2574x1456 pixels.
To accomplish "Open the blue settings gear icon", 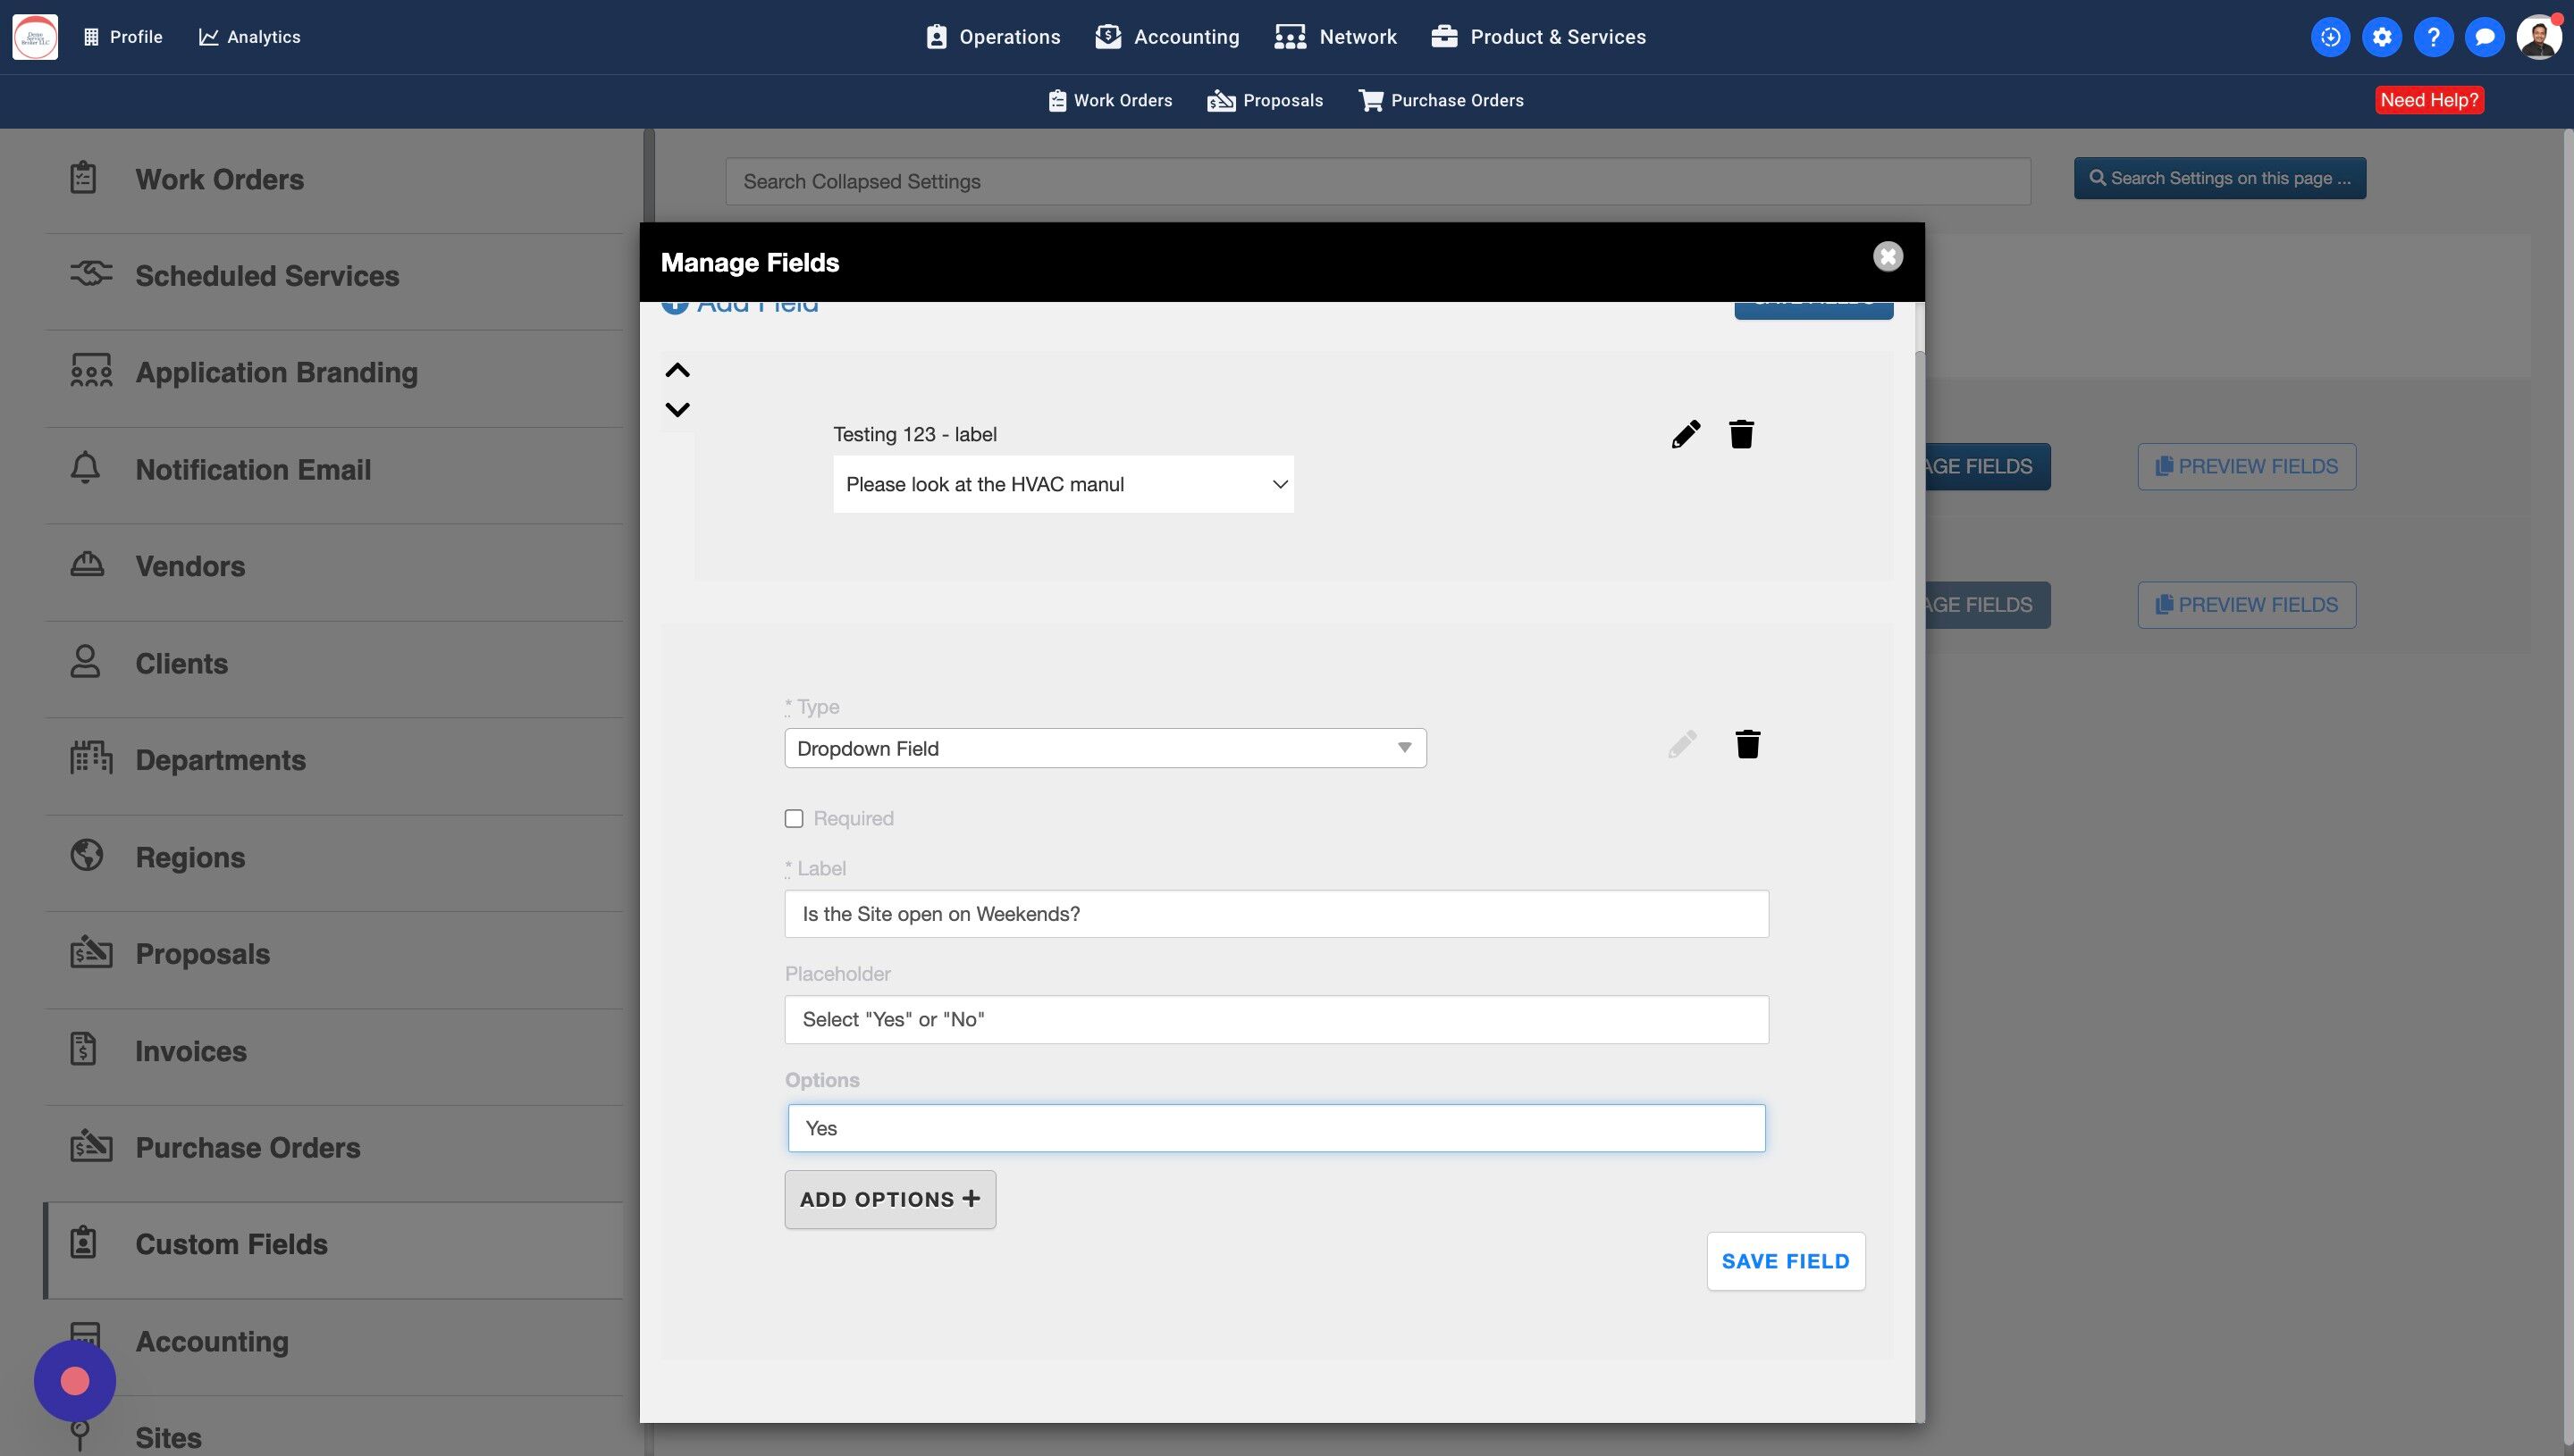I will [2381, 37].
